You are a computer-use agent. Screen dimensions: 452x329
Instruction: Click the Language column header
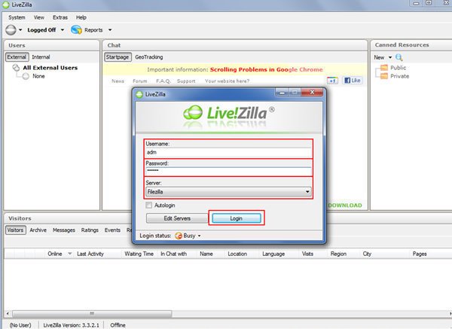(x=273, y=254)
